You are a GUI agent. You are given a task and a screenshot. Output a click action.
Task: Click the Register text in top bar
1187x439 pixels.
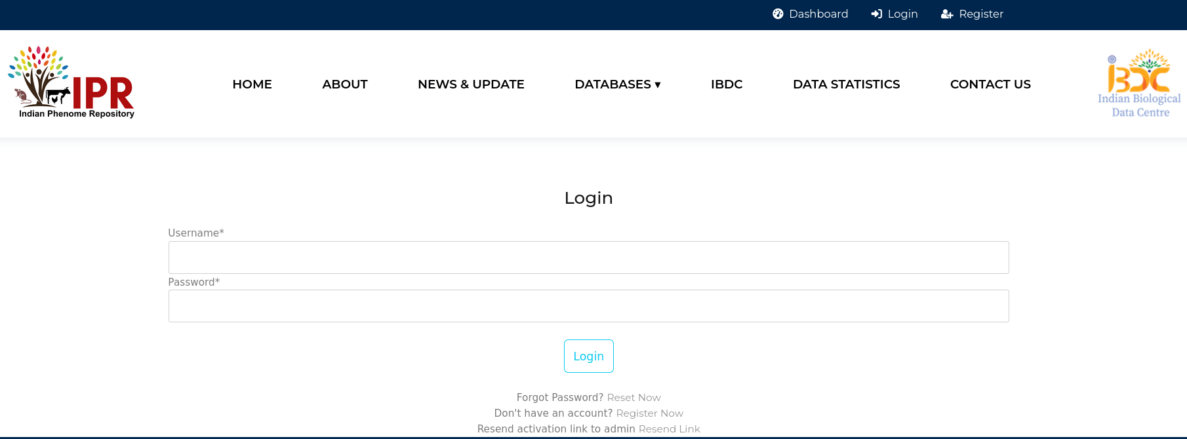[x=980, y=14]
